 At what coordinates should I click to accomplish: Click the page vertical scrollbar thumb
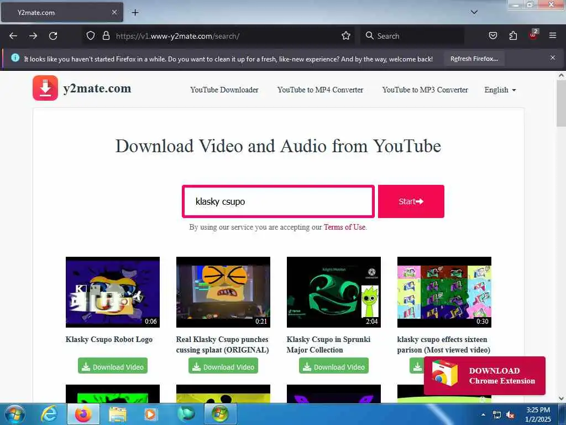coord(561,103)
